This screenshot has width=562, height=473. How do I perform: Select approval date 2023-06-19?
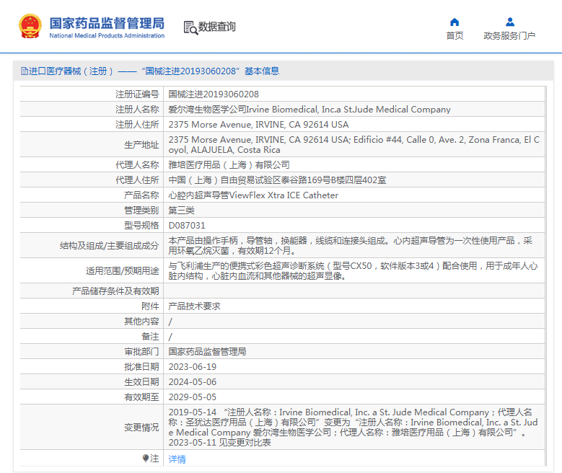point(193,366)
